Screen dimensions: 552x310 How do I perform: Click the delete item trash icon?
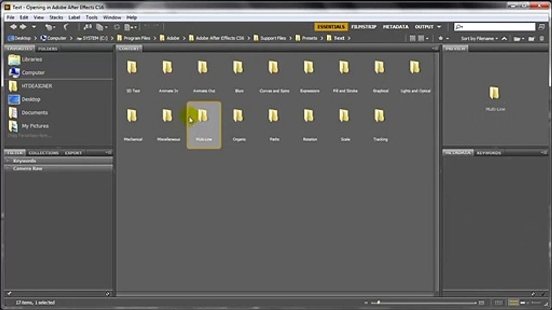pyautogui.click(x=542, y=38)
